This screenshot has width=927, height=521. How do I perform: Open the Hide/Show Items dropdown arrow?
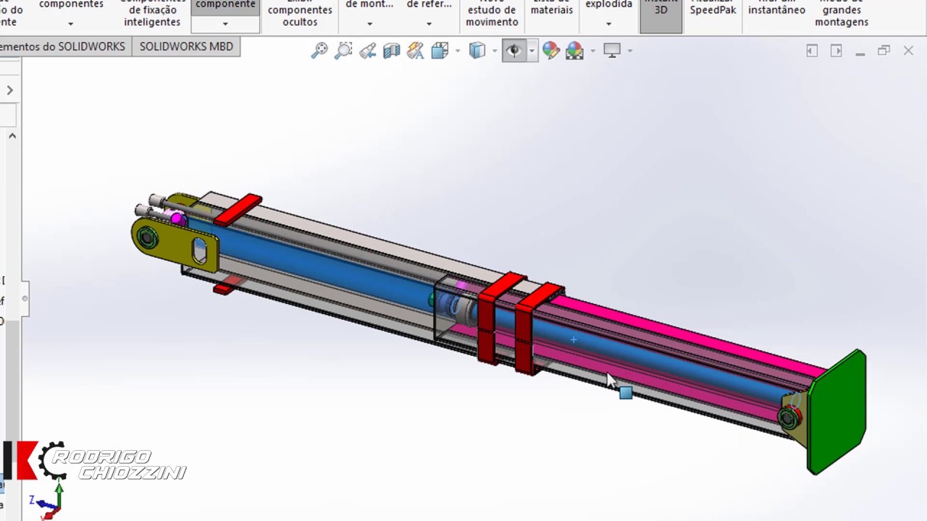pos(532,51)
